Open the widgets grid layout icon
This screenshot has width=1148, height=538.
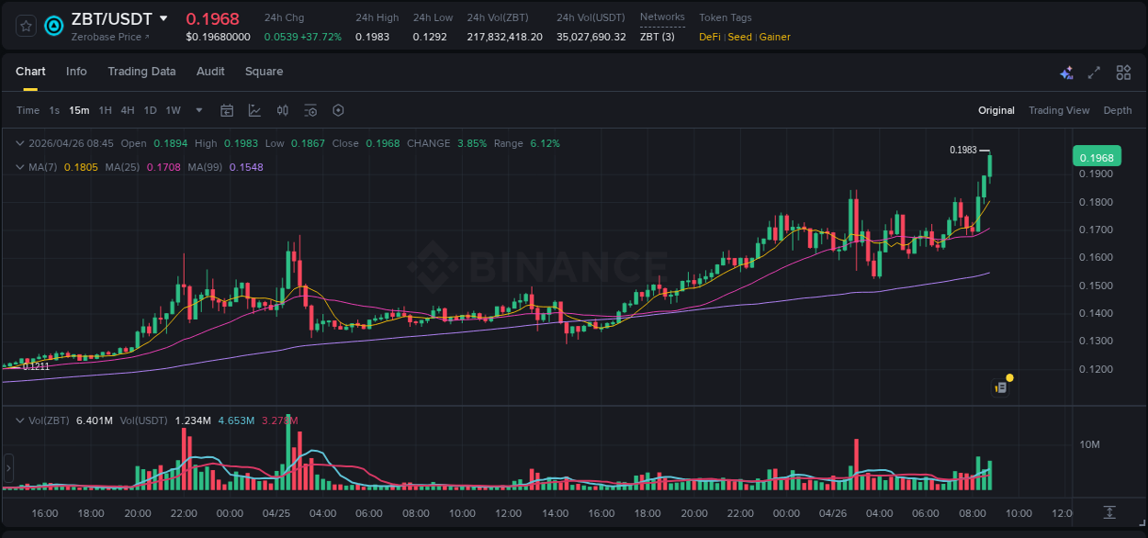pyautogui.click(x=1122, y=72)
